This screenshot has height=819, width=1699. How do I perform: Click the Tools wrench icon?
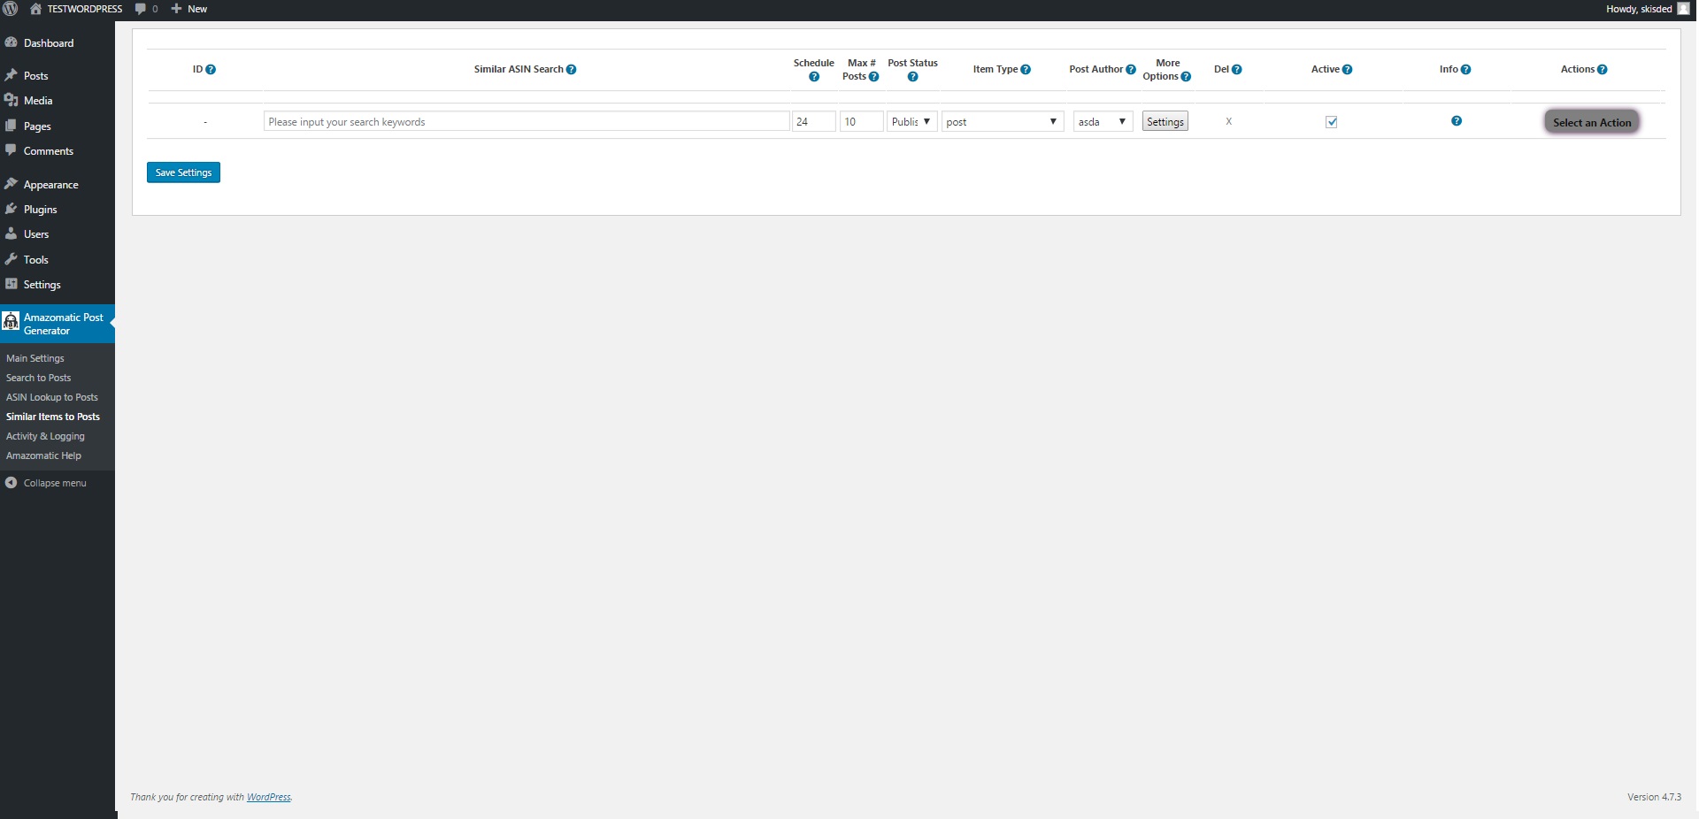pos(12,259)
